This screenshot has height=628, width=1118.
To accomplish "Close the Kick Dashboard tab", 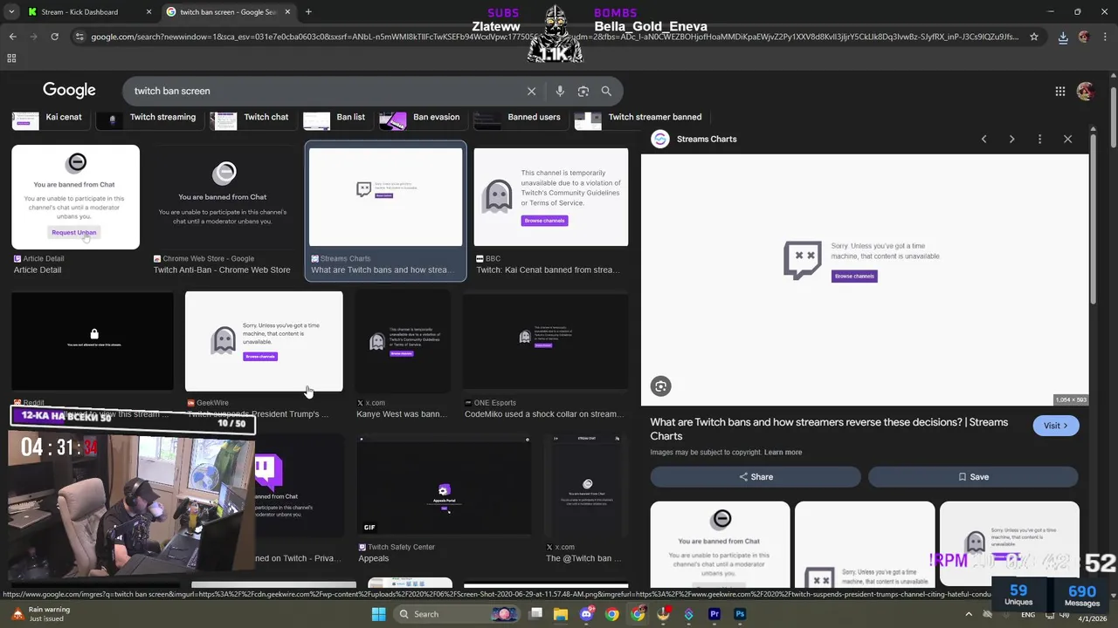I will pyautogui.click(x=148, y=12).
